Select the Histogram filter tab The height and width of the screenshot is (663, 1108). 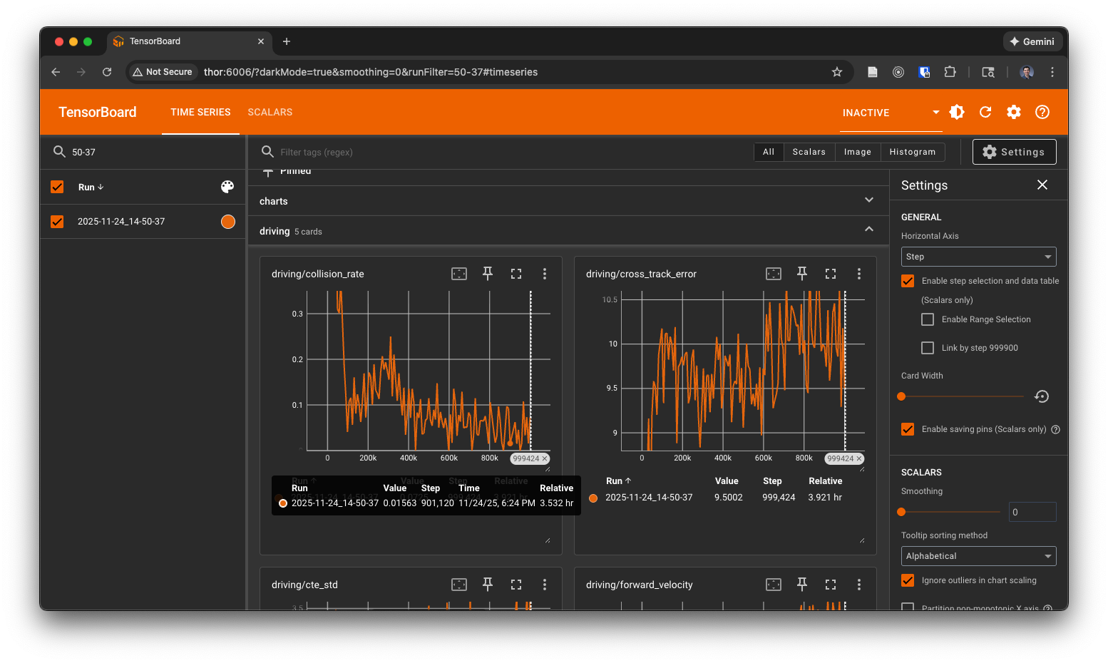click(912, 152)
